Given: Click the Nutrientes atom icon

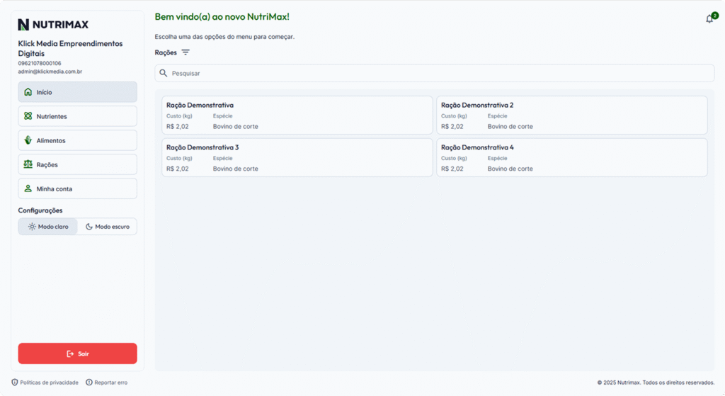Looking at the screenshot, I should tap(28, 116).
